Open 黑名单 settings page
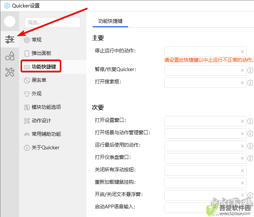 pyautogui.click(x=53, y=80)
